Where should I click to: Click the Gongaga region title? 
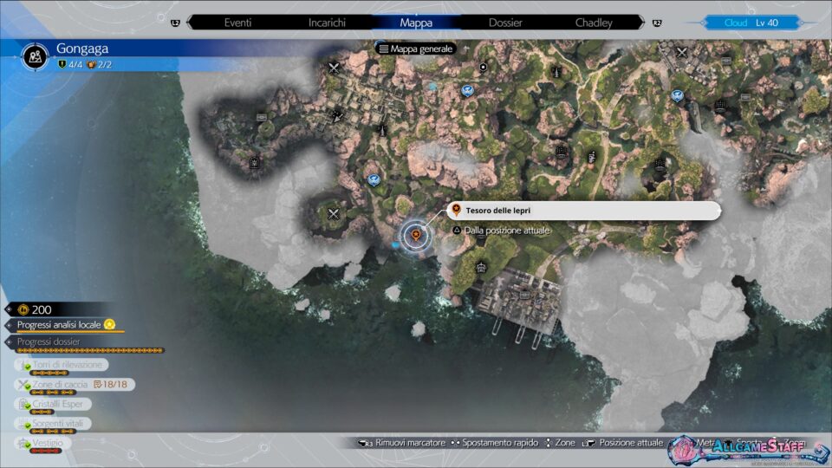click(82, 49)
